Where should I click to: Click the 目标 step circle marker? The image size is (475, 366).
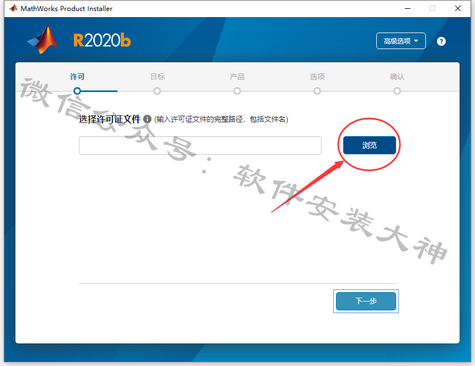point(157,91)
